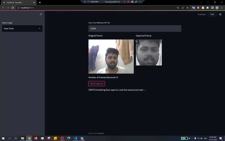Go forward in browser history
Image resolution: width=225 pixels, height=141 pixels.
click(x=8, y=8)
